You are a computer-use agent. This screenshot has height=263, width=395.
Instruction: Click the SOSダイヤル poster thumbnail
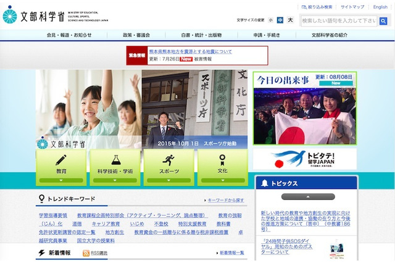337,251
